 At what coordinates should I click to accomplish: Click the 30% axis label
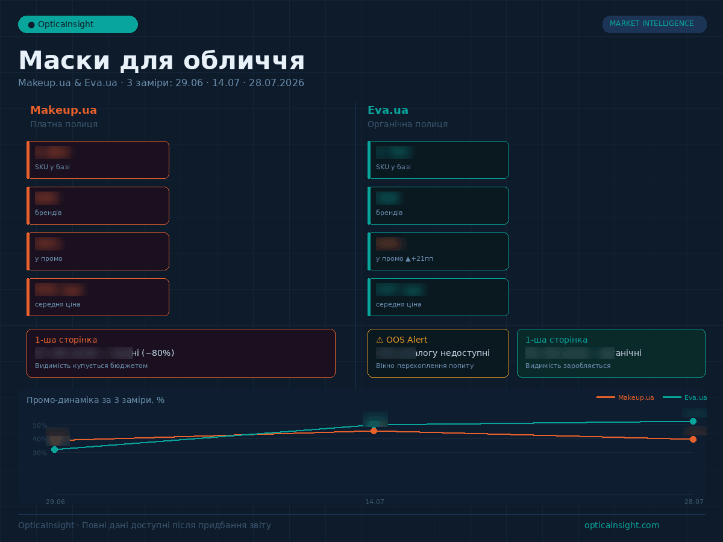pos(40,453)
